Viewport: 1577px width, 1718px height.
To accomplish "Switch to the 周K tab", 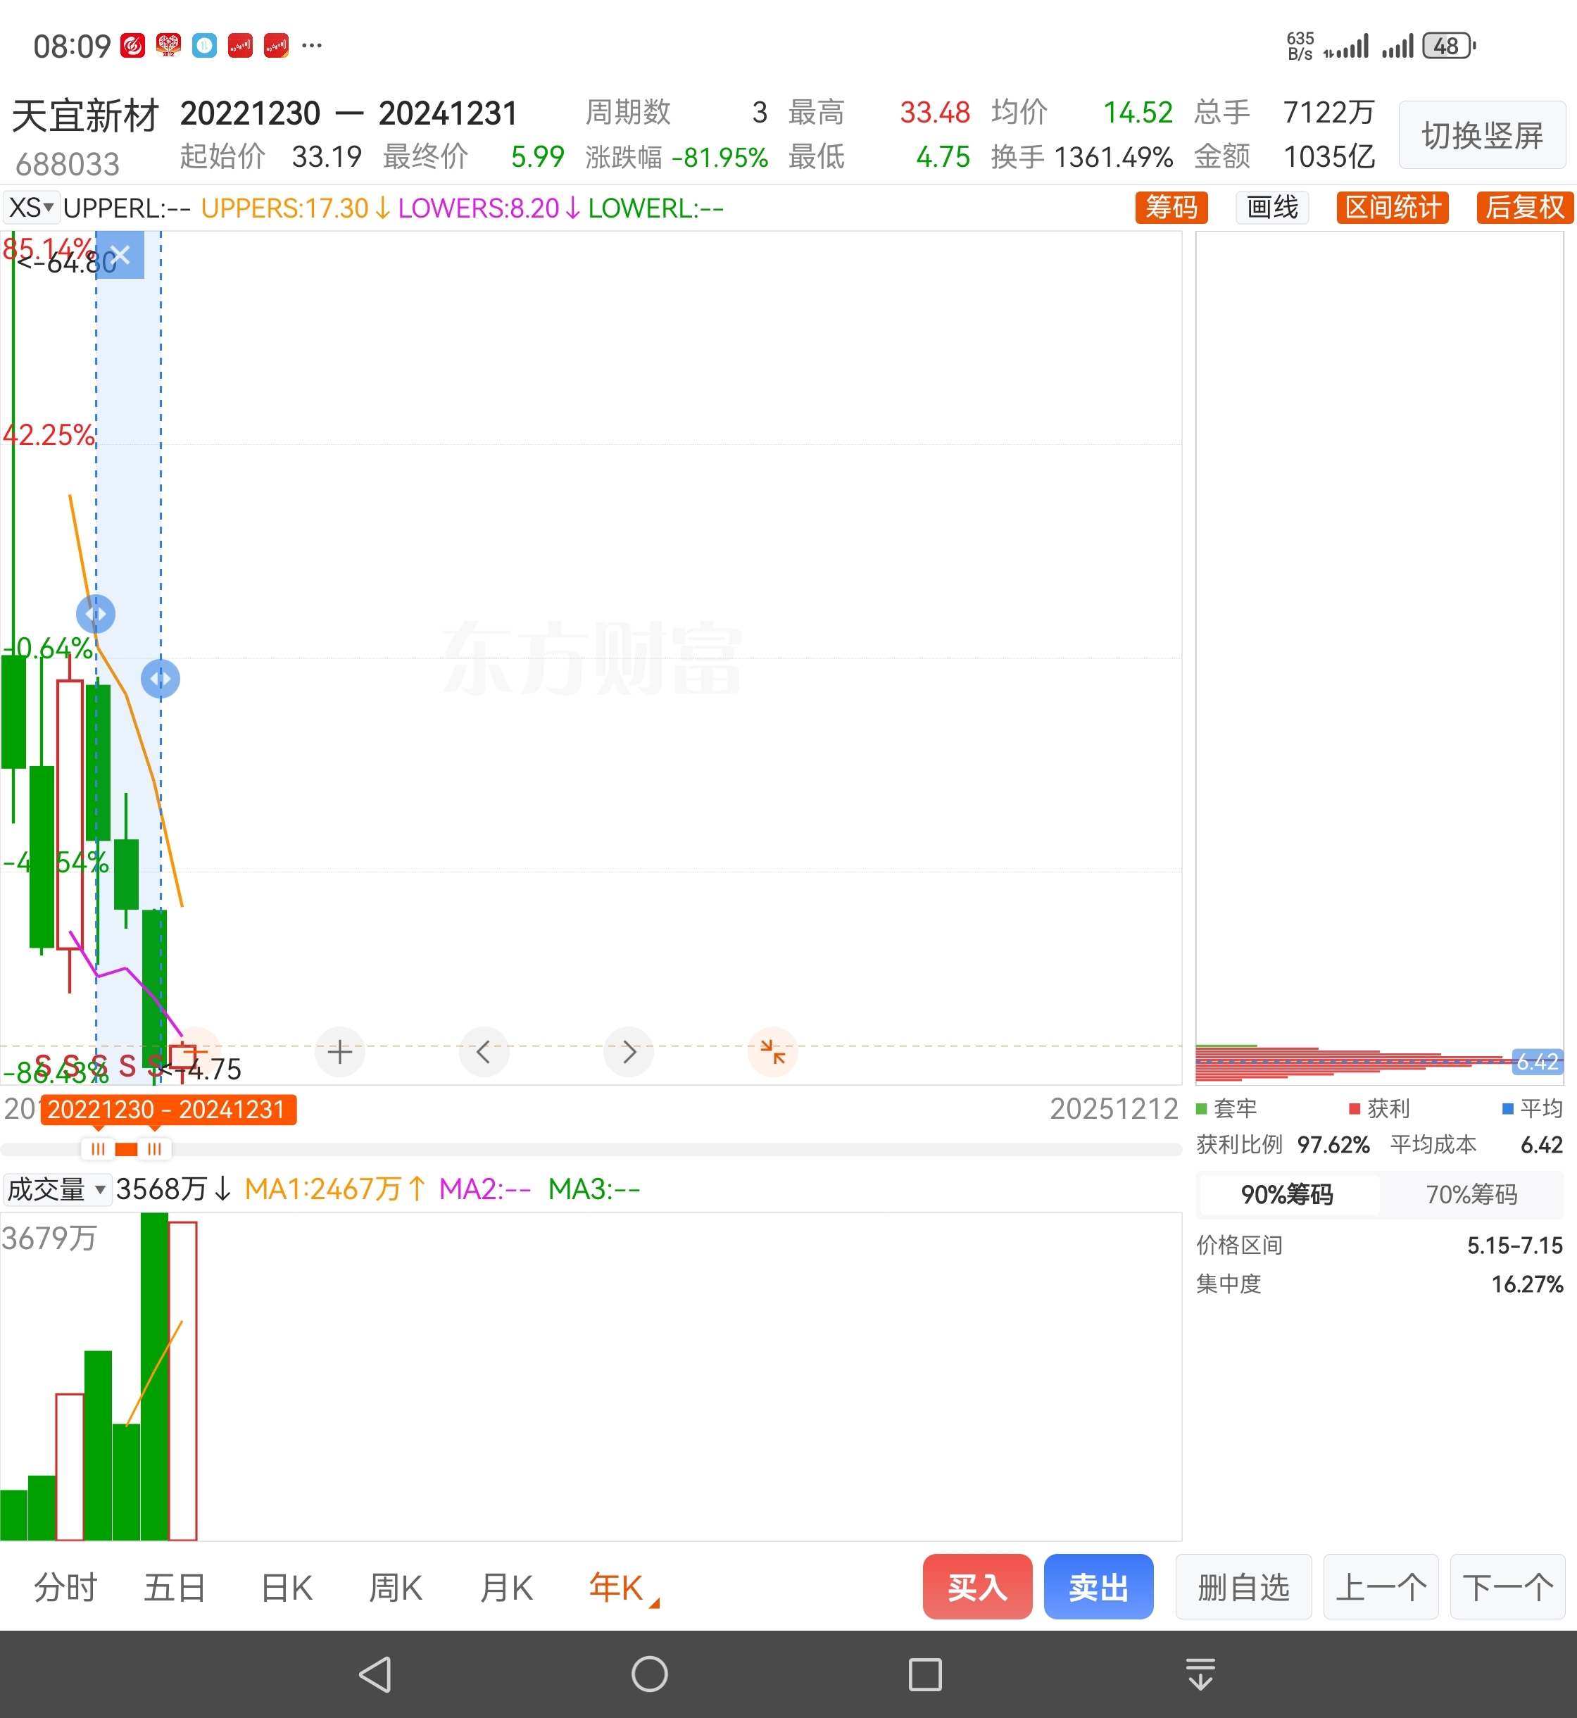I will pyautogui.click(x=395, y=1588).
